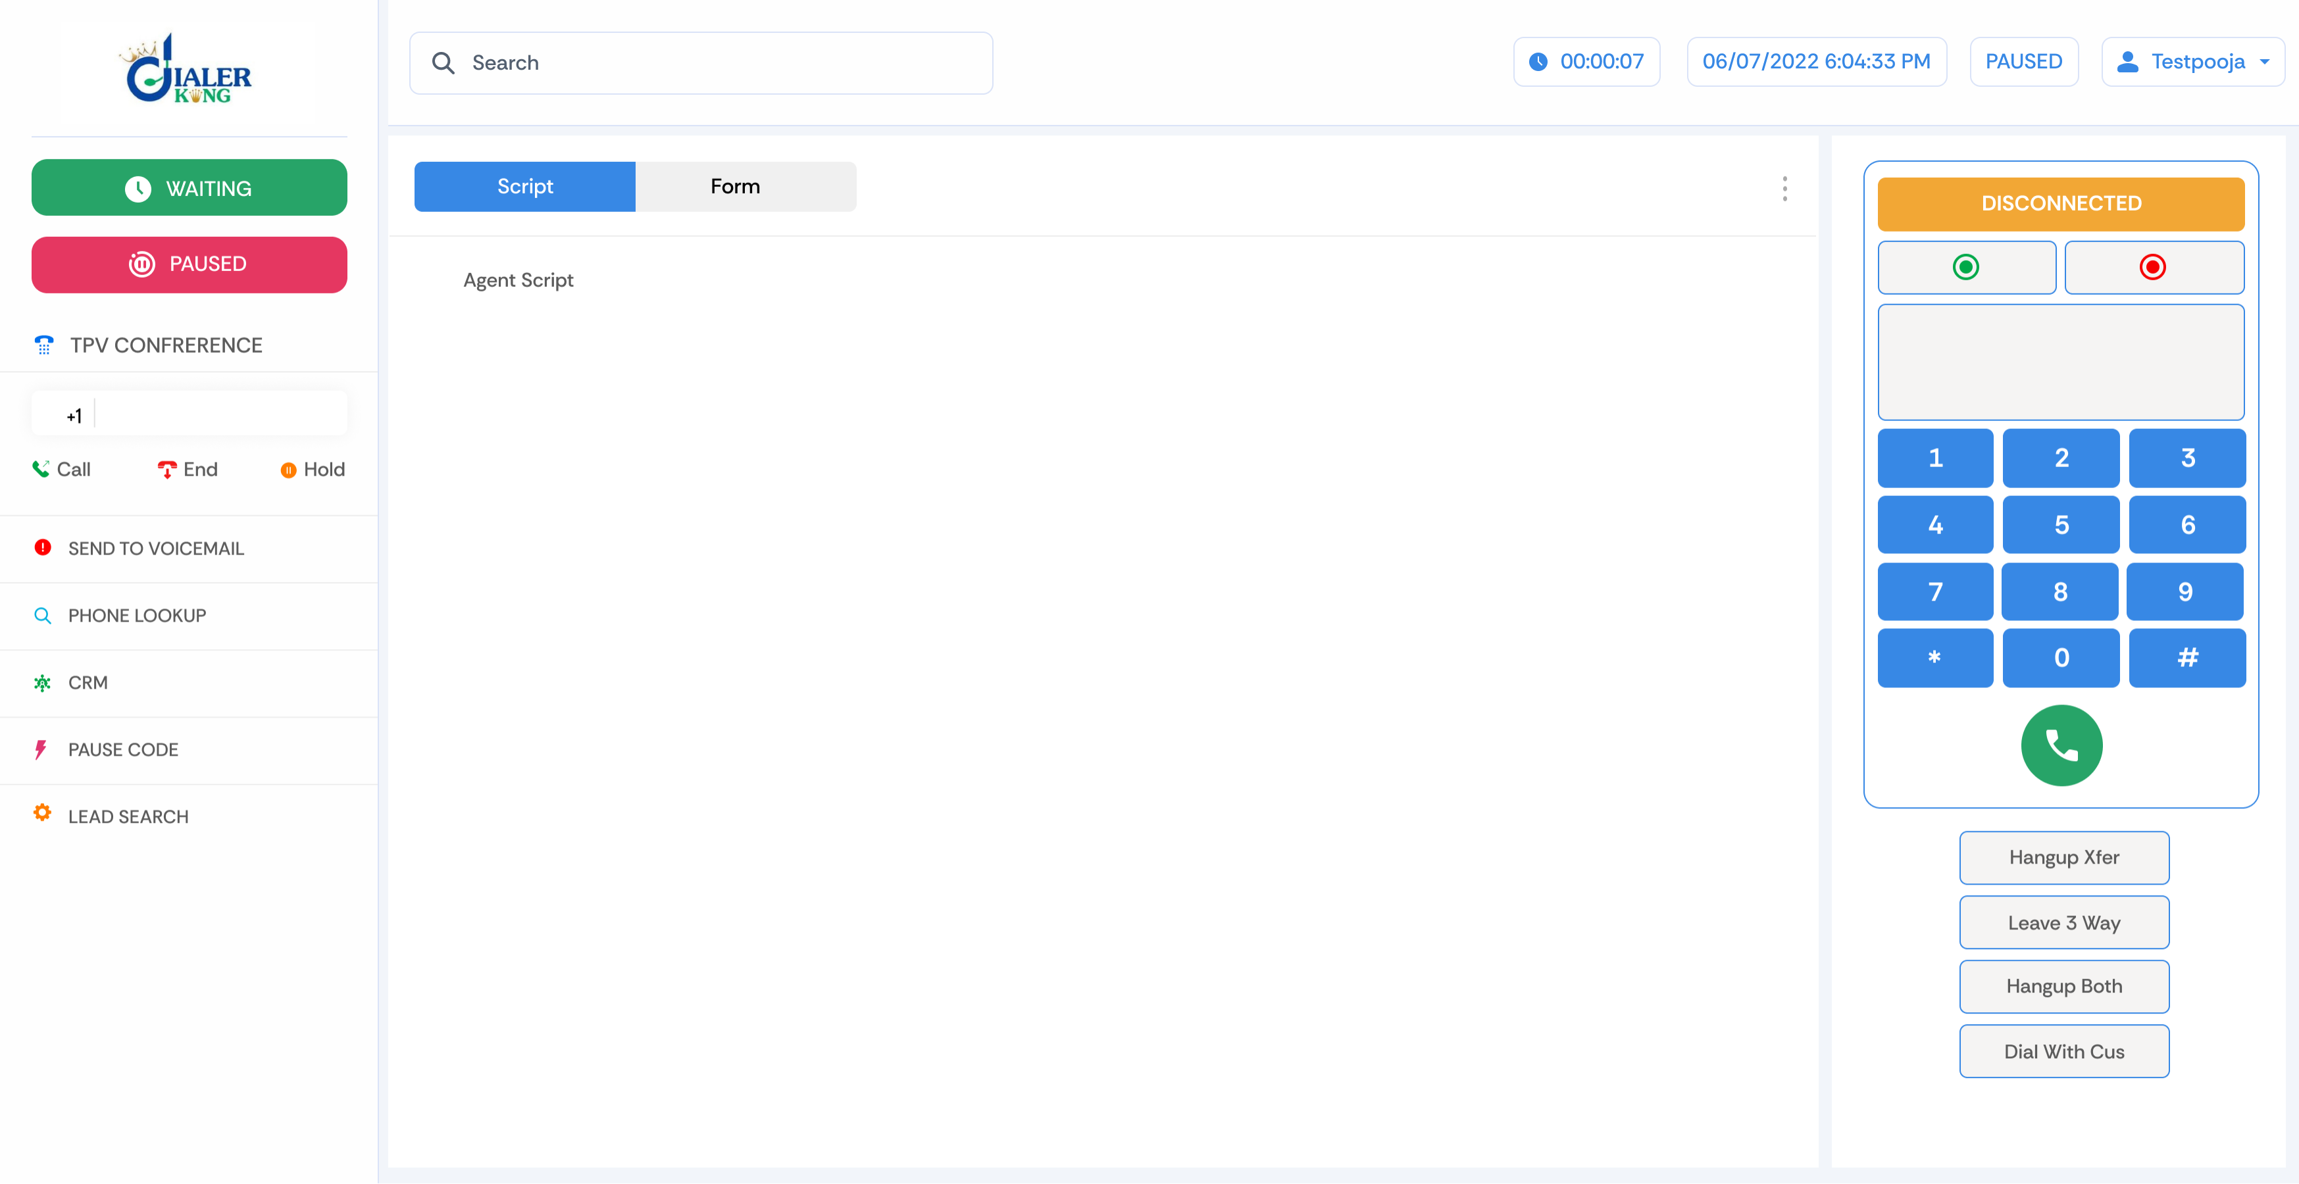Expand the Testpooja user dropdown
This screenshot has width=2299, height=1184.
[2193, 62]
